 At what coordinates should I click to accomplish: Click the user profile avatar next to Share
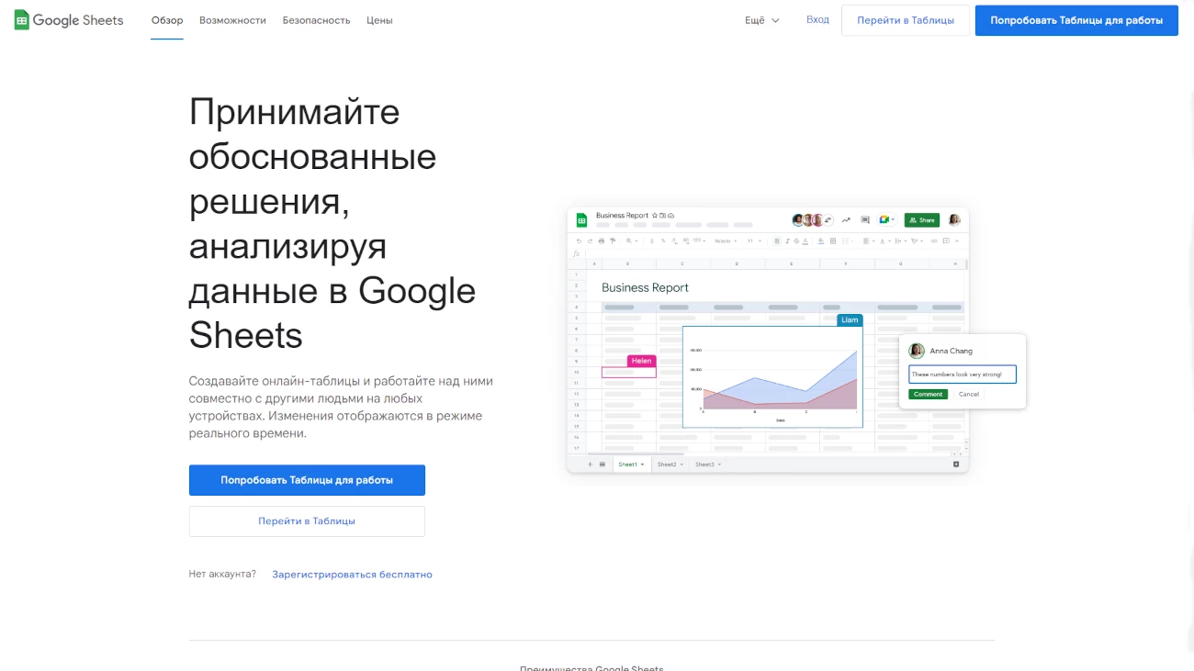click(954, 220)
